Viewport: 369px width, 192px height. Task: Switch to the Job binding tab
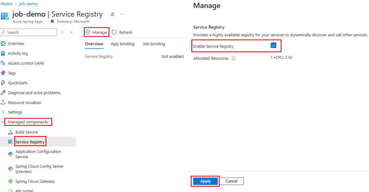[x=154, y=44]
